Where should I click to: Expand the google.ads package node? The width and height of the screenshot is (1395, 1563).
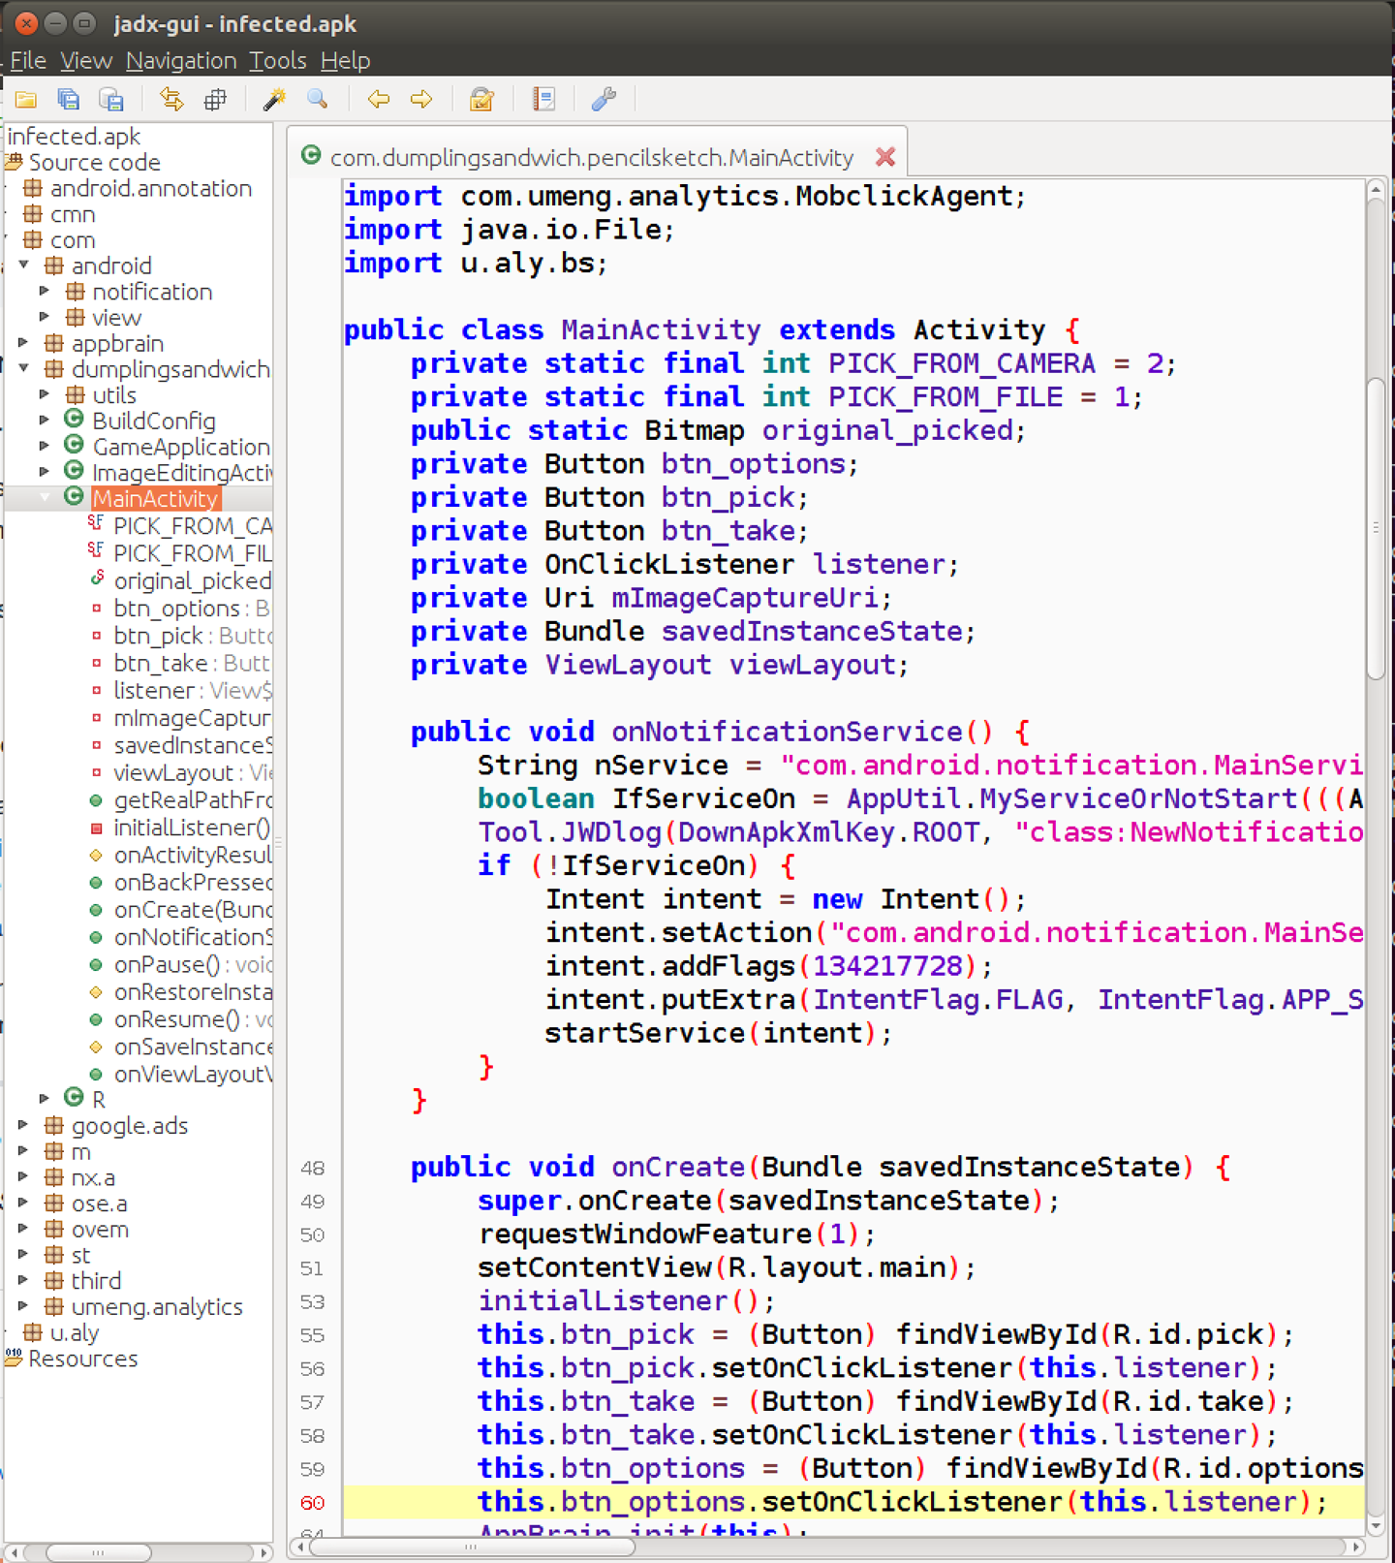pos(24,1125)
